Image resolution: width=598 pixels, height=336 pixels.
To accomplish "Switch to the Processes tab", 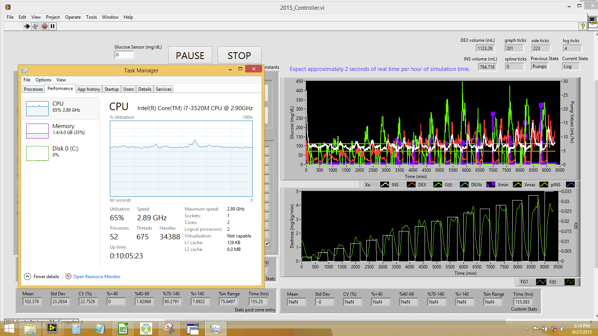I will [x=33, y=89].
